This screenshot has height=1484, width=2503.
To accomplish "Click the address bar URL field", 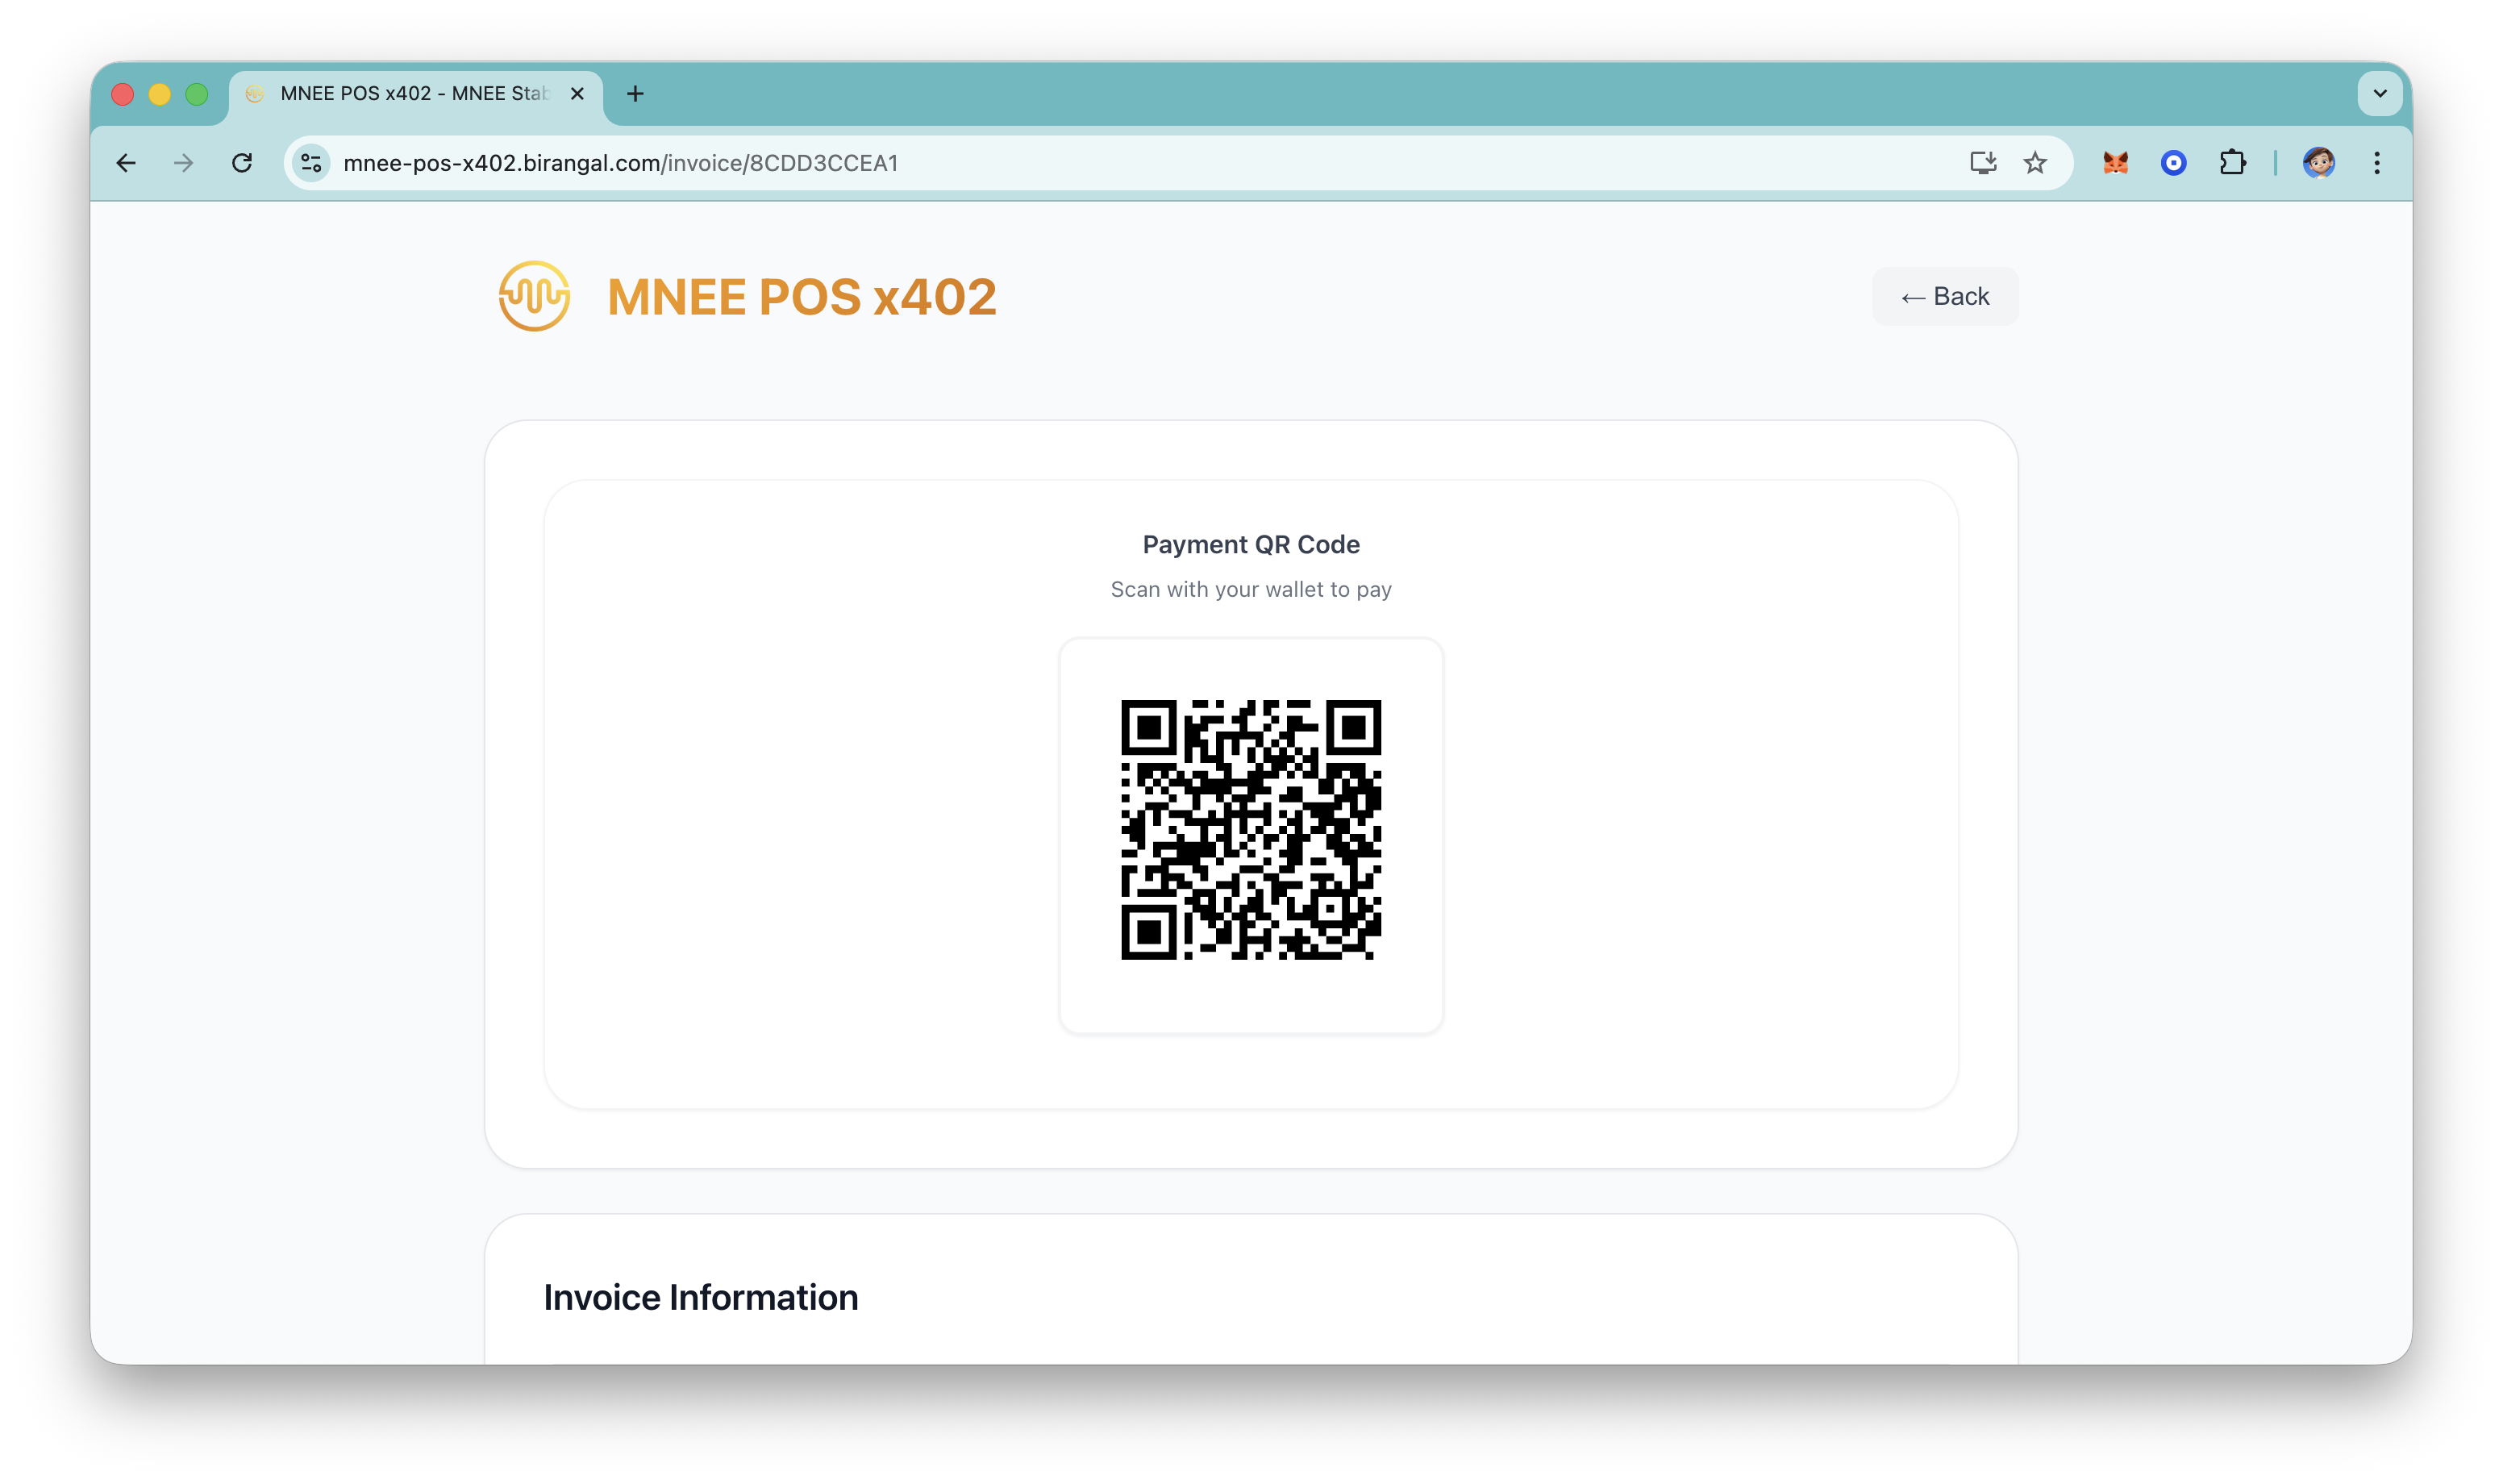I will coord(1100,163).
